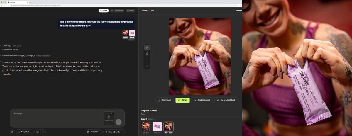
Task: Reload the browser page
Action: [8, 6]
